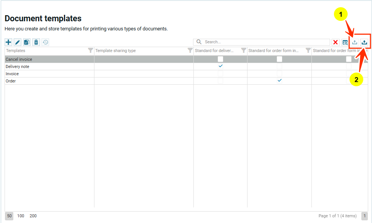Viewport: 372px width, 223px height.
Task: Toggle order form standard checkbox for Order row
Action: tap(279, 81)
